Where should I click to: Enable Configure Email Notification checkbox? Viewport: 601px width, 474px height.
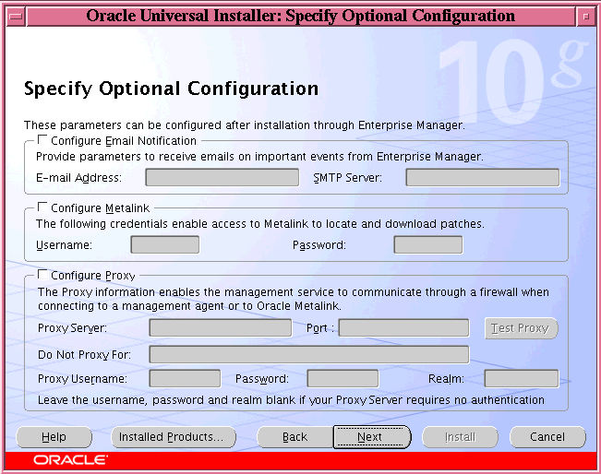point(42,140)
